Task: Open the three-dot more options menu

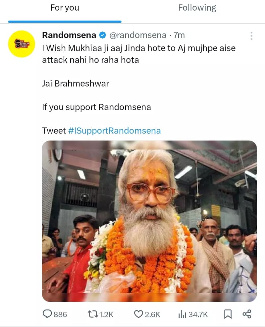Action: click(251, 36)
